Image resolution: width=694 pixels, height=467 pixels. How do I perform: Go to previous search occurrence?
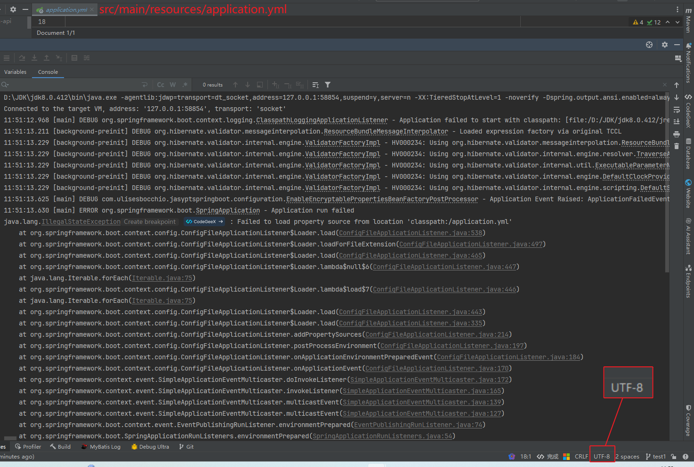click(235, 85)
